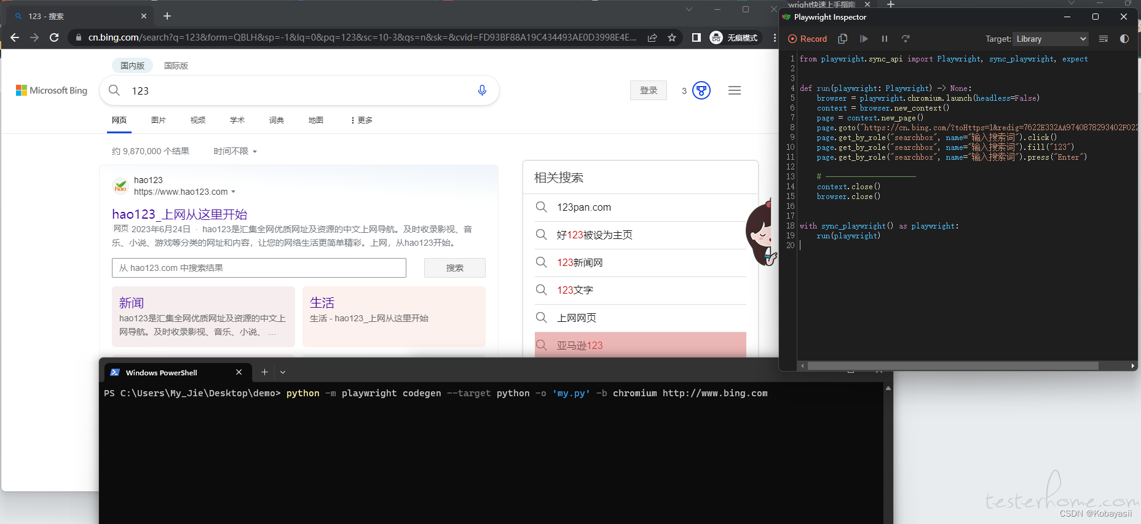Expand the 更多 menu
Viewport: 1141px width, 524px height.
point(361,120)
